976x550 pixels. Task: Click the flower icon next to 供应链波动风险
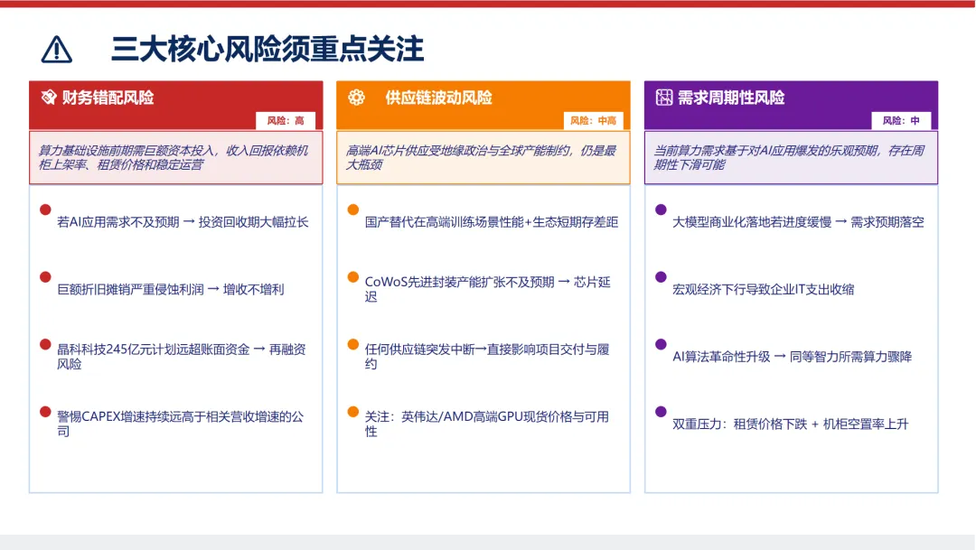357,97
